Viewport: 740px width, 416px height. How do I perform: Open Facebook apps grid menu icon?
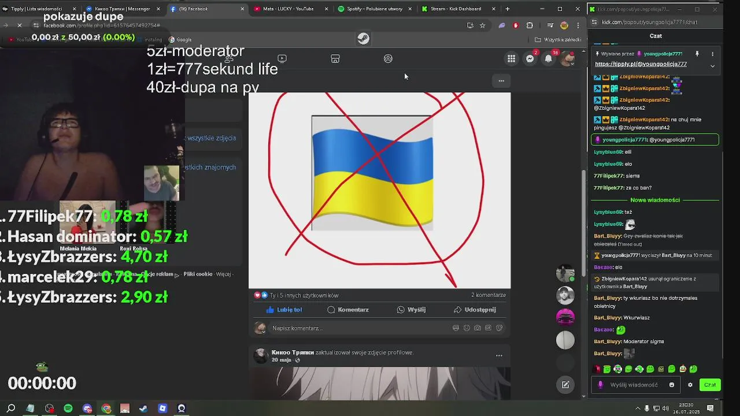pyautogui.click(x=511, y=58)
